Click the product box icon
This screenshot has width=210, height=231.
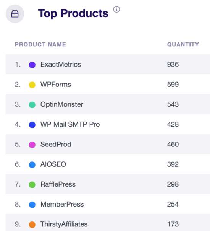[x=15, y=14]
